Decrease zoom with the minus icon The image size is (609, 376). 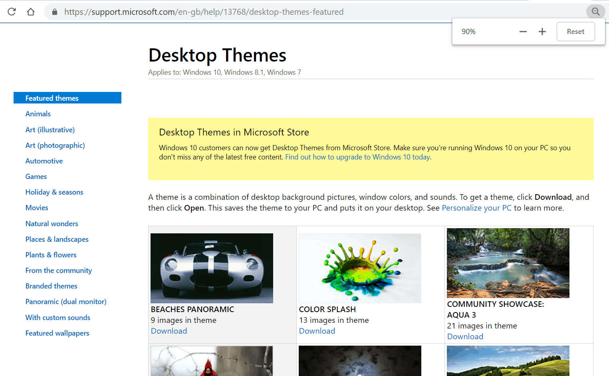click(523, 32)
